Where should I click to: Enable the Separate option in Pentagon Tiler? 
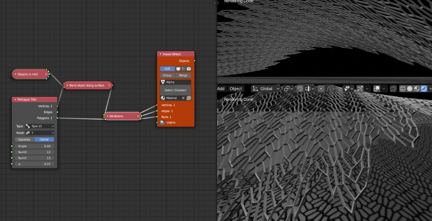(x=24, y=139)
